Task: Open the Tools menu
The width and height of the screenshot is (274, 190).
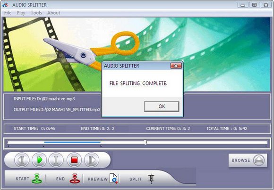Action: [x=36, y=13]
